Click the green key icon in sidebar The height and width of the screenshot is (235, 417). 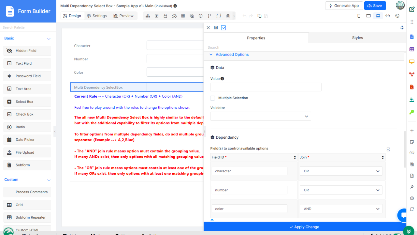(x=412, y=112)
